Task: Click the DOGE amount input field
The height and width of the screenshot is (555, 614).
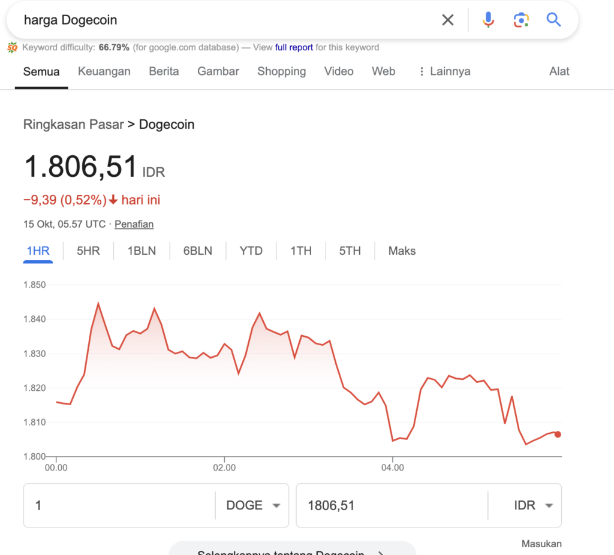Action: [x=119, y=505]
